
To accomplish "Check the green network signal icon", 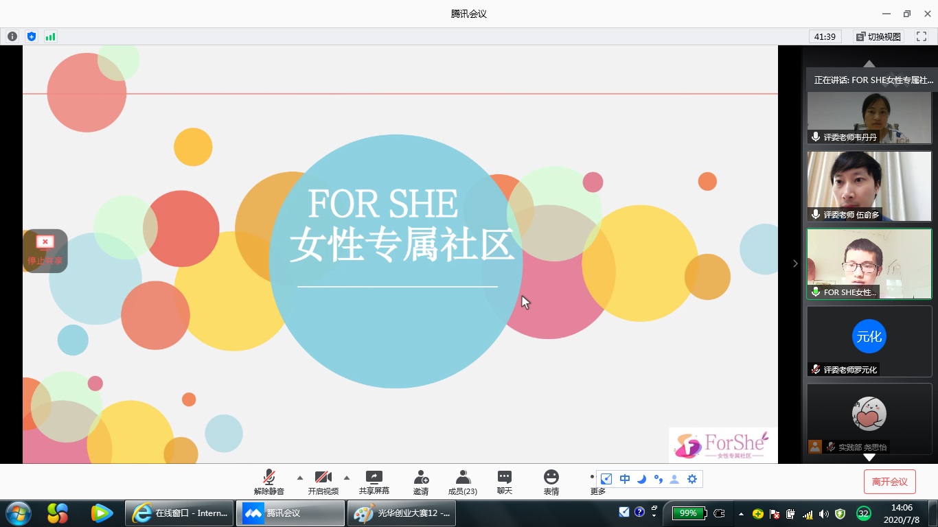I will pos(50,36).
